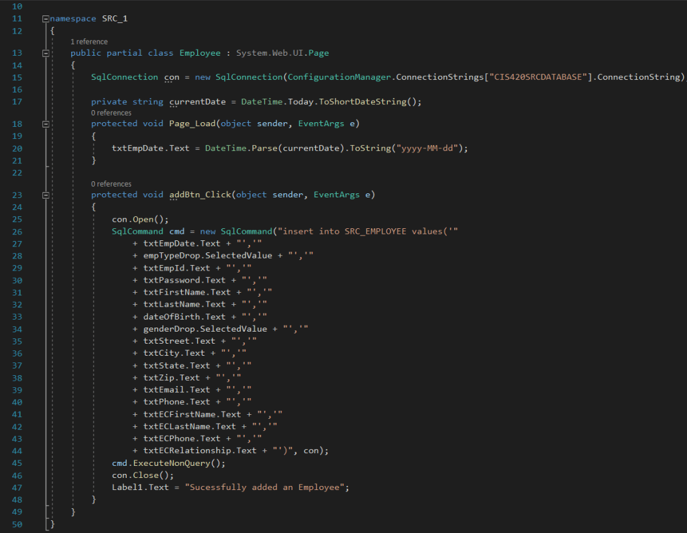Click the Label1.Text assignment
Screen dimensions: 687x533
point(140,487)
